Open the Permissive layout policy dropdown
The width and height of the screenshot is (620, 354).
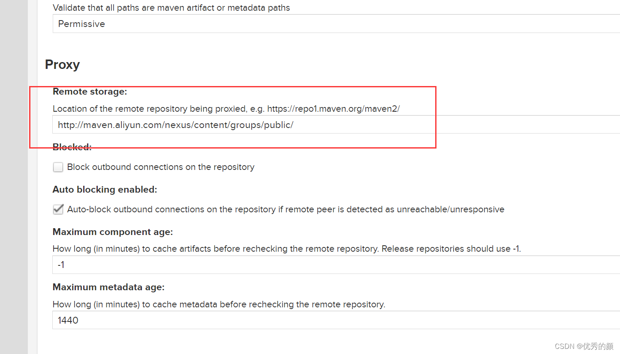point(336,24)
